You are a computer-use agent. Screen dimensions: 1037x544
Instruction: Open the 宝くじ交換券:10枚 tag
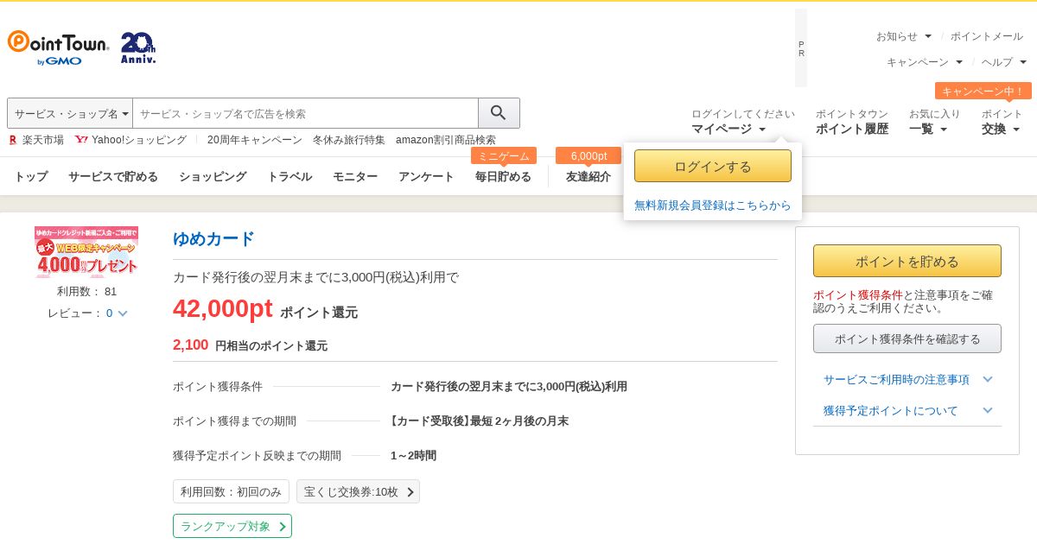(x=358, y=491)
